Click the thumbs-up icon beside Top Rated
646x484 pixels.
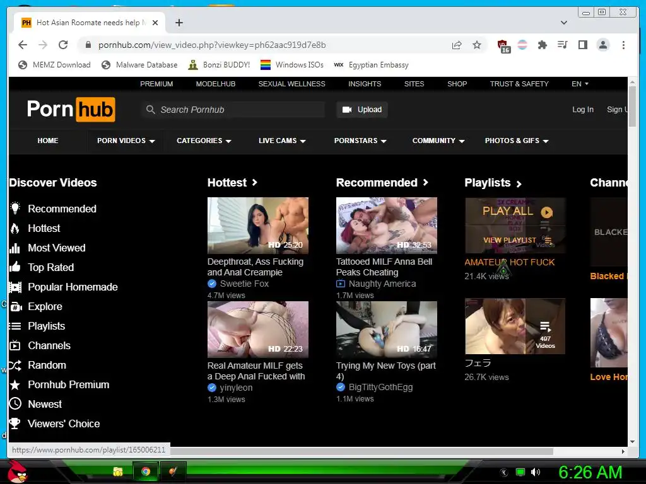pos(15,267)
